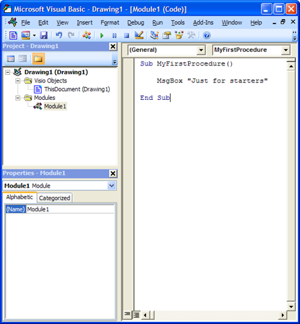The height and width of the screenshot is (324, 300).
Task: Stop execution with the Reset icon
Action: point(127,35)
